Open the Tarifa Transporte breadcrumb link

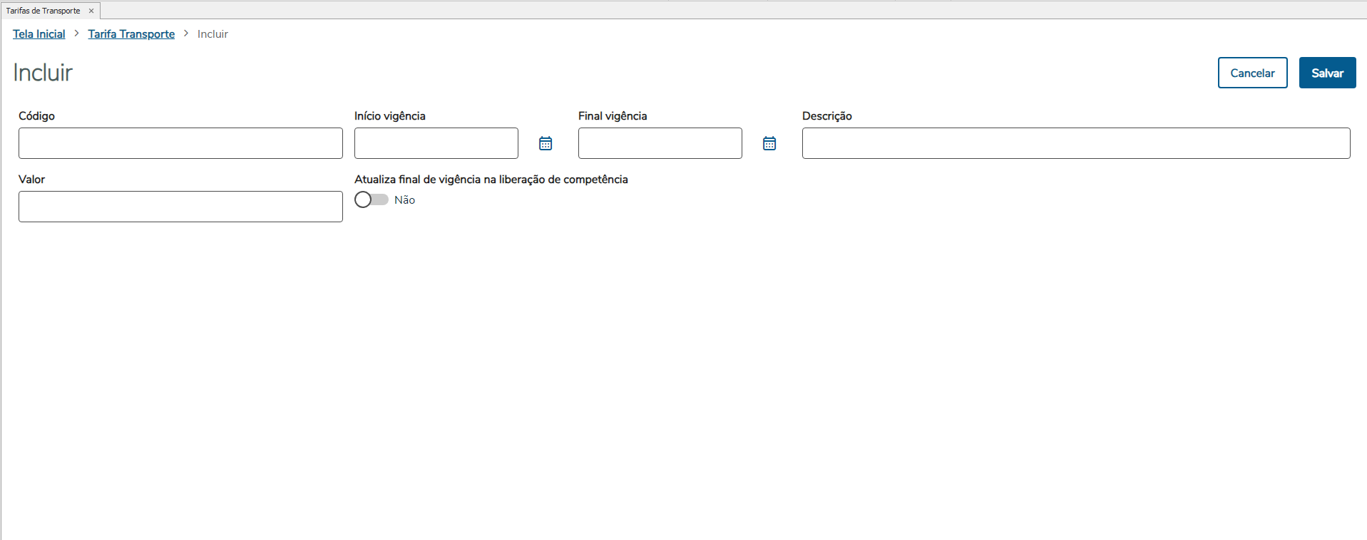[131, 34]
